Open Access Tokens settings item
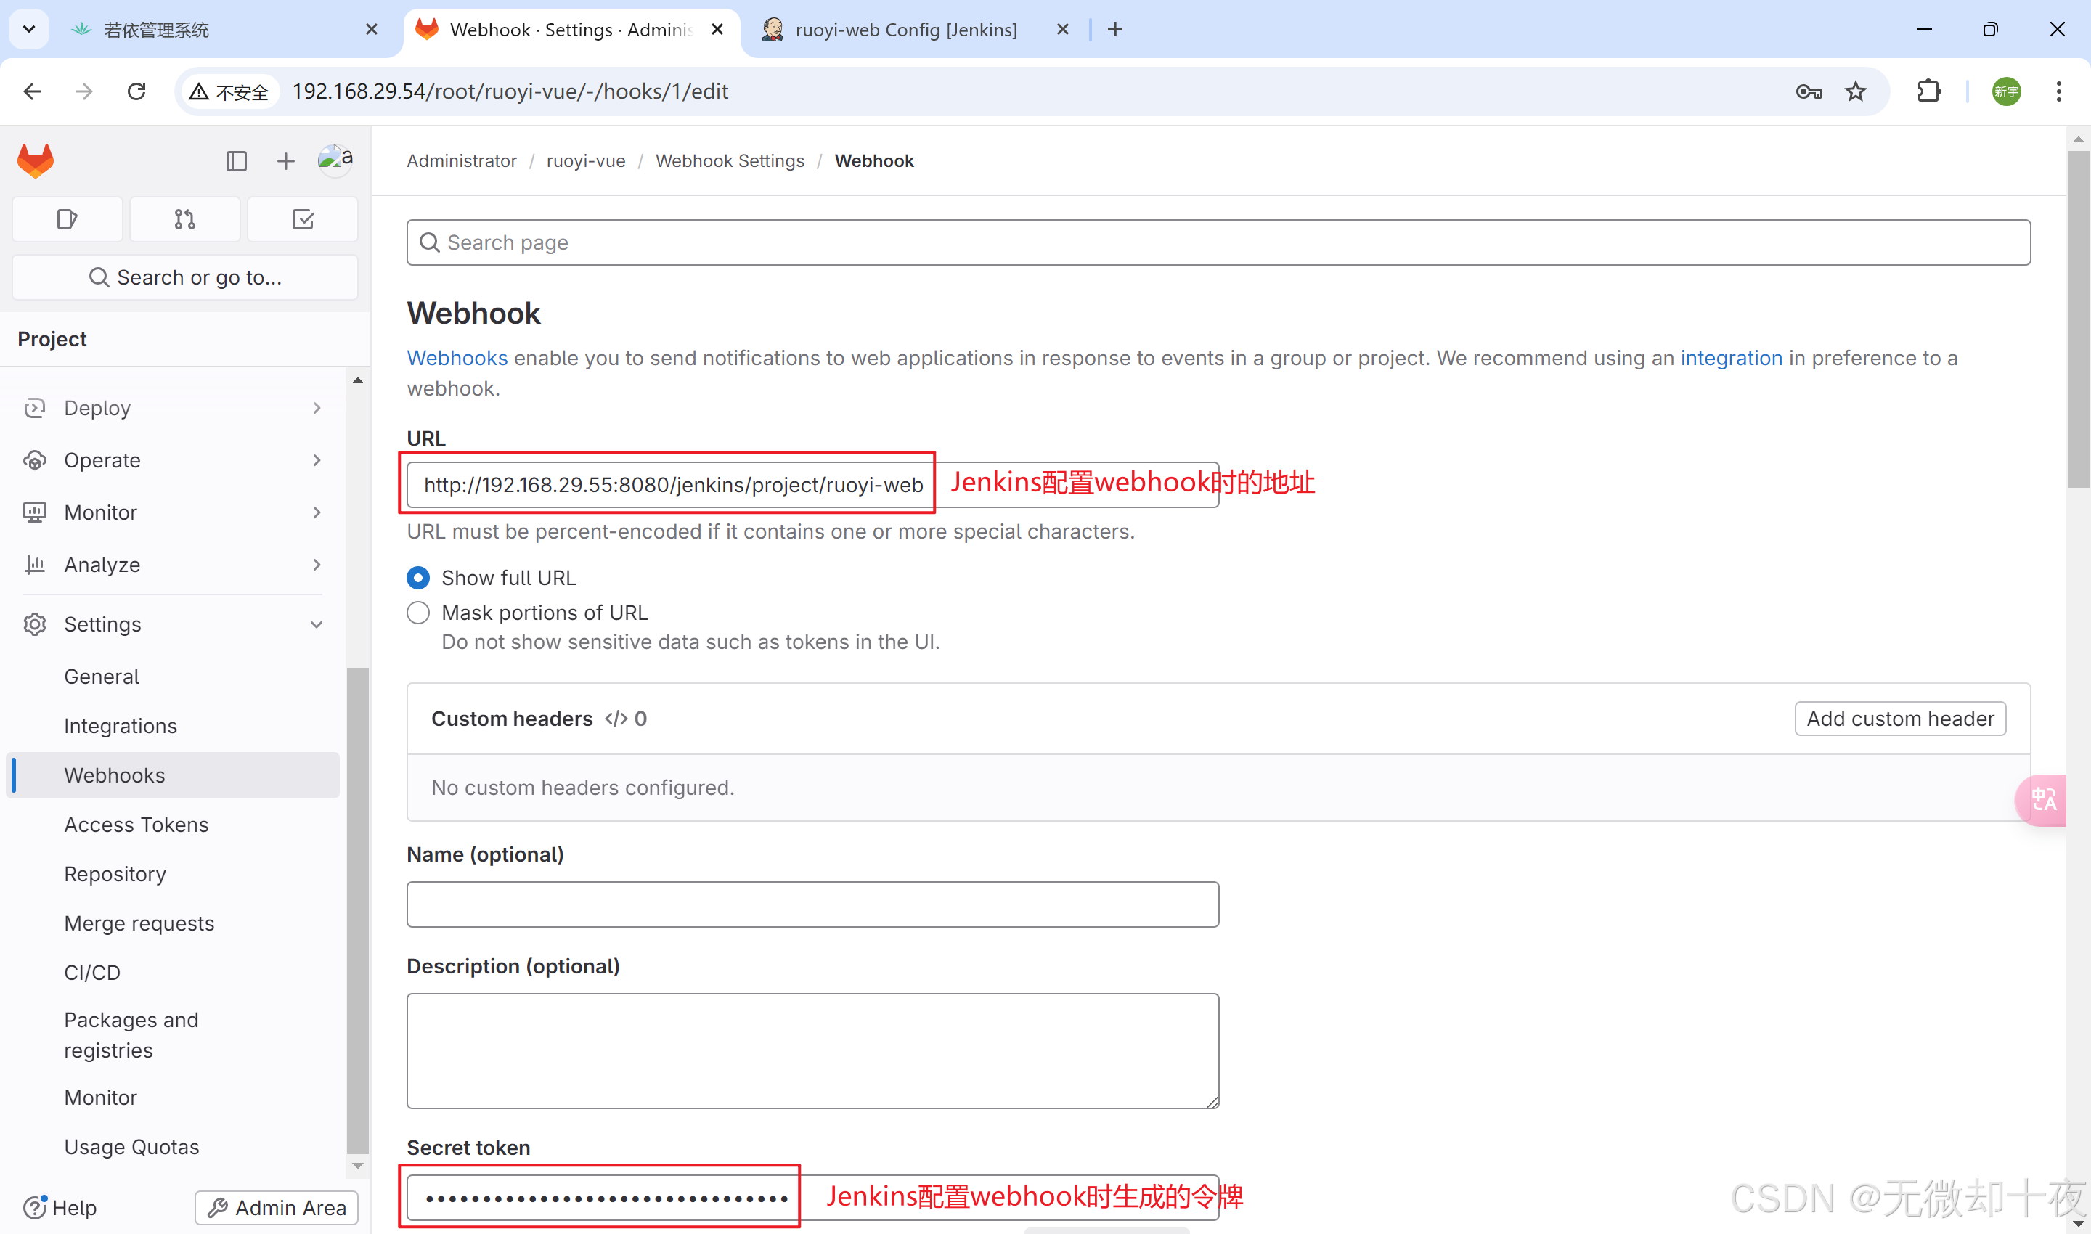The width and height of the screenshot is (2091, 1234). click(136, 824)
